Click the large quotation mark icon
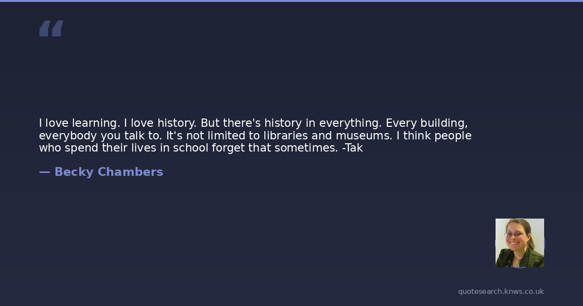This screenshot has height=306, width=583. click(x=51, y=29)
